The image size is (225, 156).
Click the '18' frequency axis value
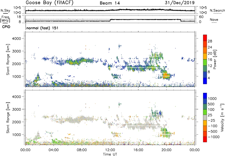(x=19, y=17)
